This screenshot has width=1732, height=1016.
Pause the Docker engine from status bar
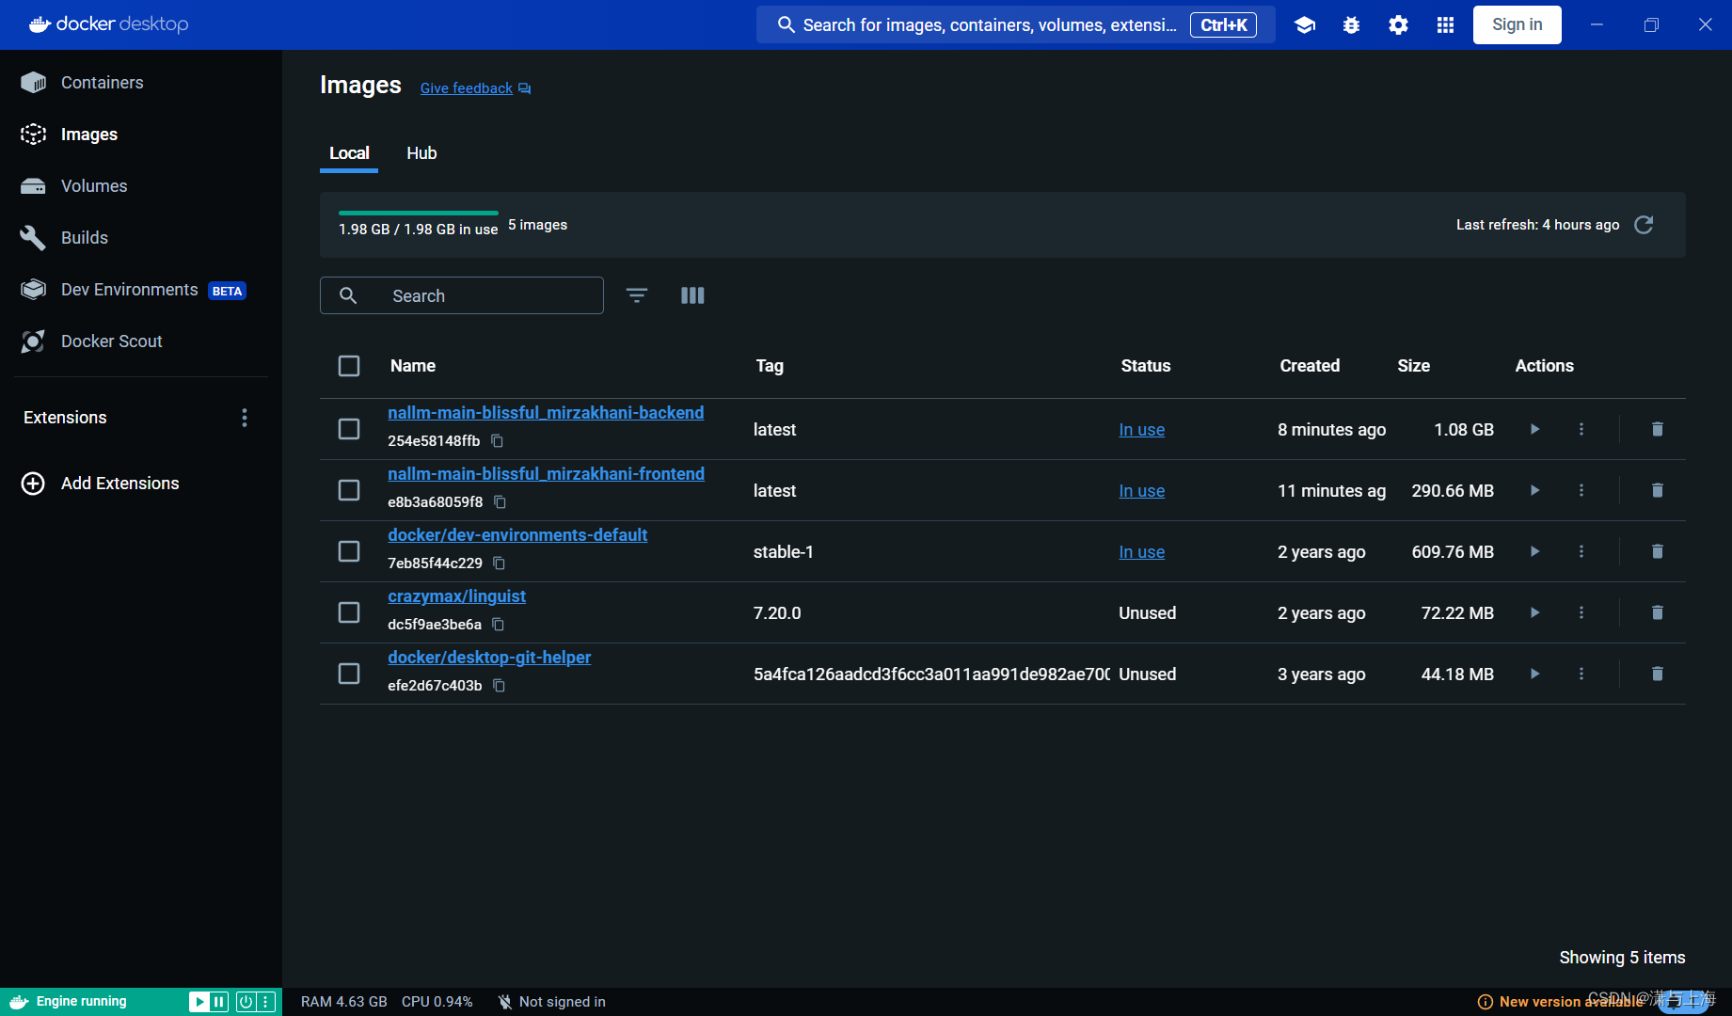tap(219, 1002)
